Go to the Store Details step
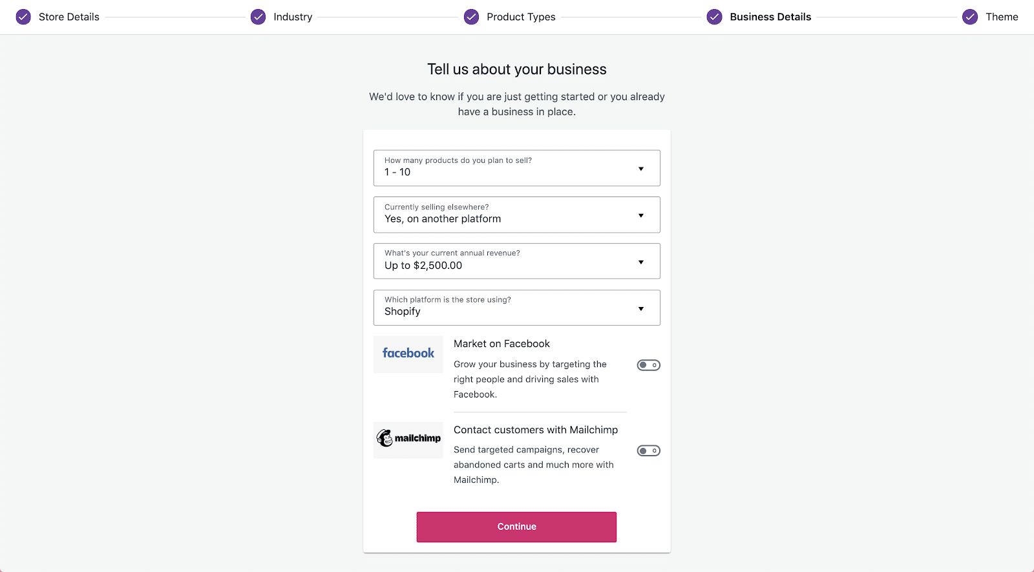1034x572 pixels. [x=69, y=17]
